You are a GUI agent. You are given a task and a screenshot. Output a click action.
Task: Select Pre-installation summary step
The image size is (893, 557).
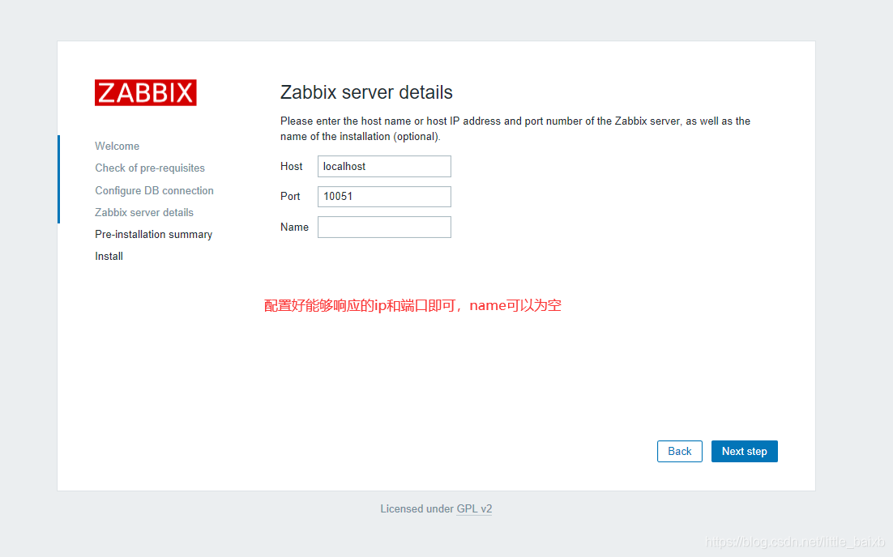pyautogui.click(x=154, y=235)
